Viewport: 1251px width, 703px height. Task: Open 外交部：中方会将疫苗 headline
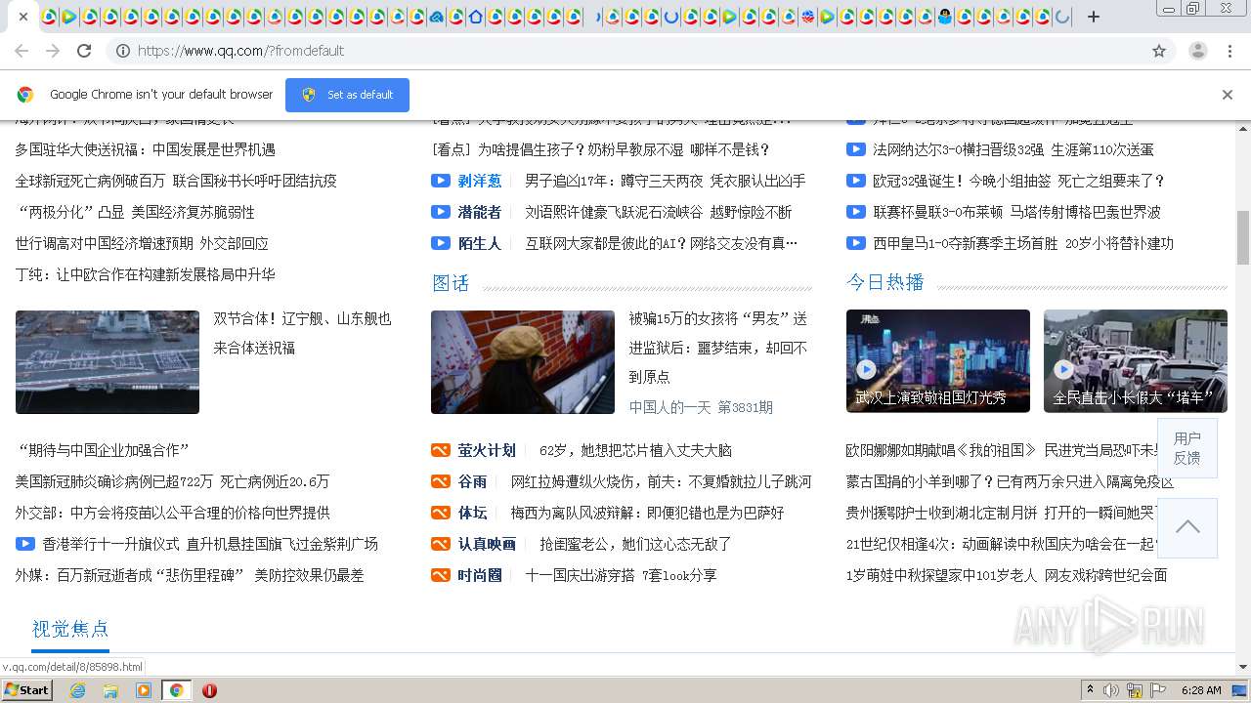click(172, 513)
